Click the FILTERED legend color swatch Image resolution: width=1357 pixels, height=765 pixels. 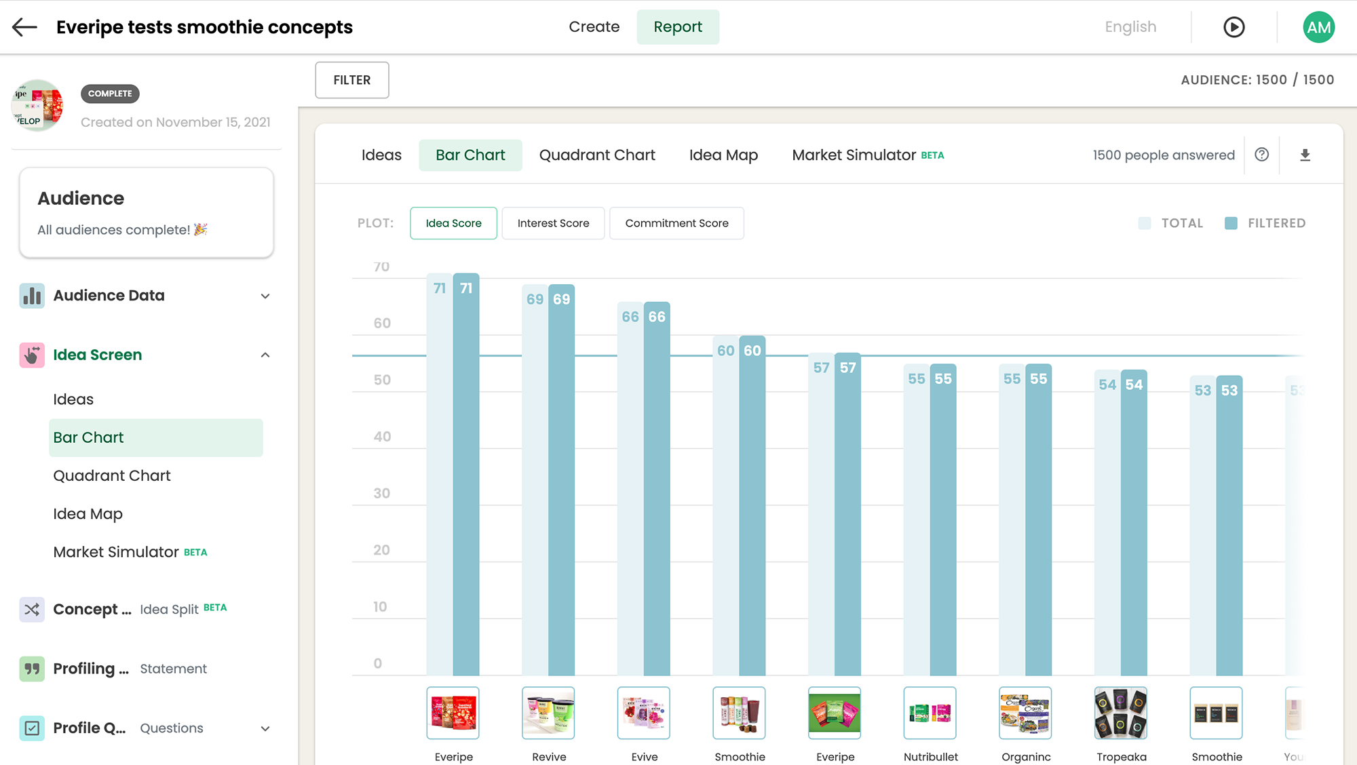(x=1231, y=223)
